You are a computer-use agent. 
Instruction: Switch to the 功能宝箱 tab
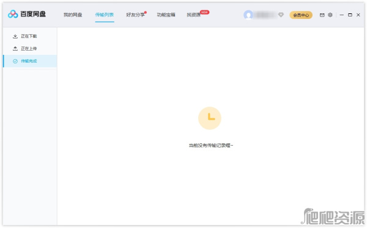pos(166,15)
